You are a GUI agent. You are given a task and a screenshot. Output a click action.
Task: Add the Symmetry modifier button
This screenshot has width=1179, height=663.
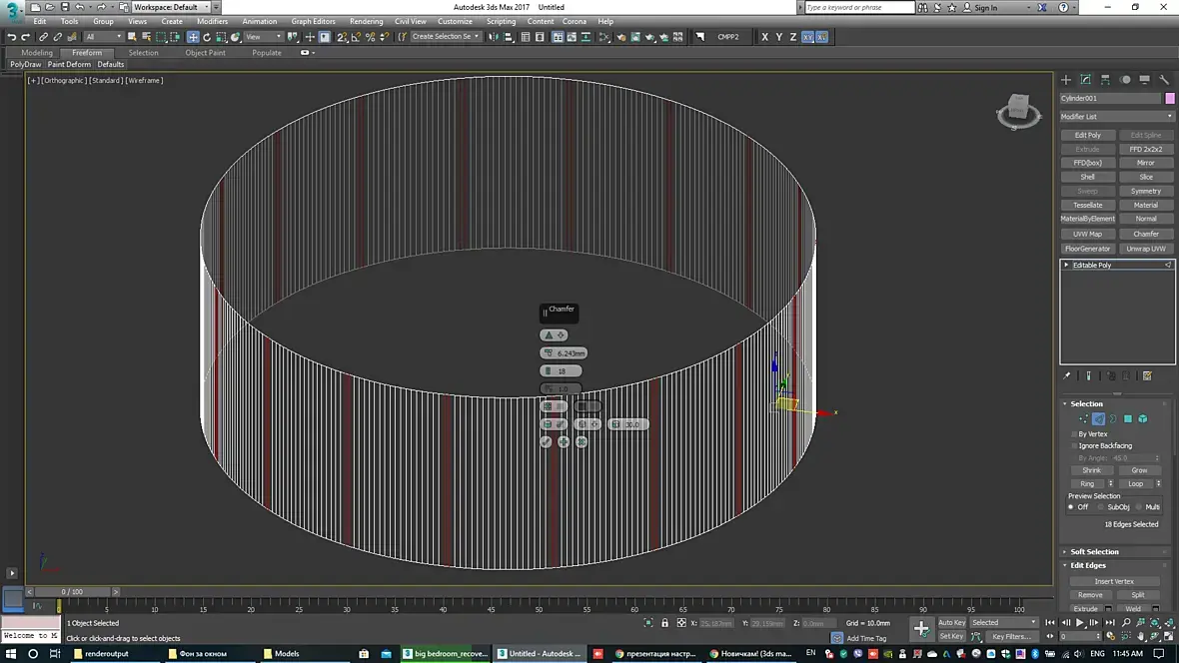[1145, 191]
